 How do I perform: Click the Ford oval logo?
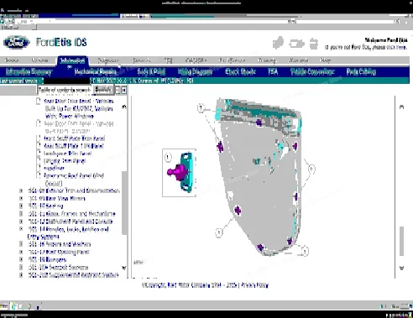17,43
